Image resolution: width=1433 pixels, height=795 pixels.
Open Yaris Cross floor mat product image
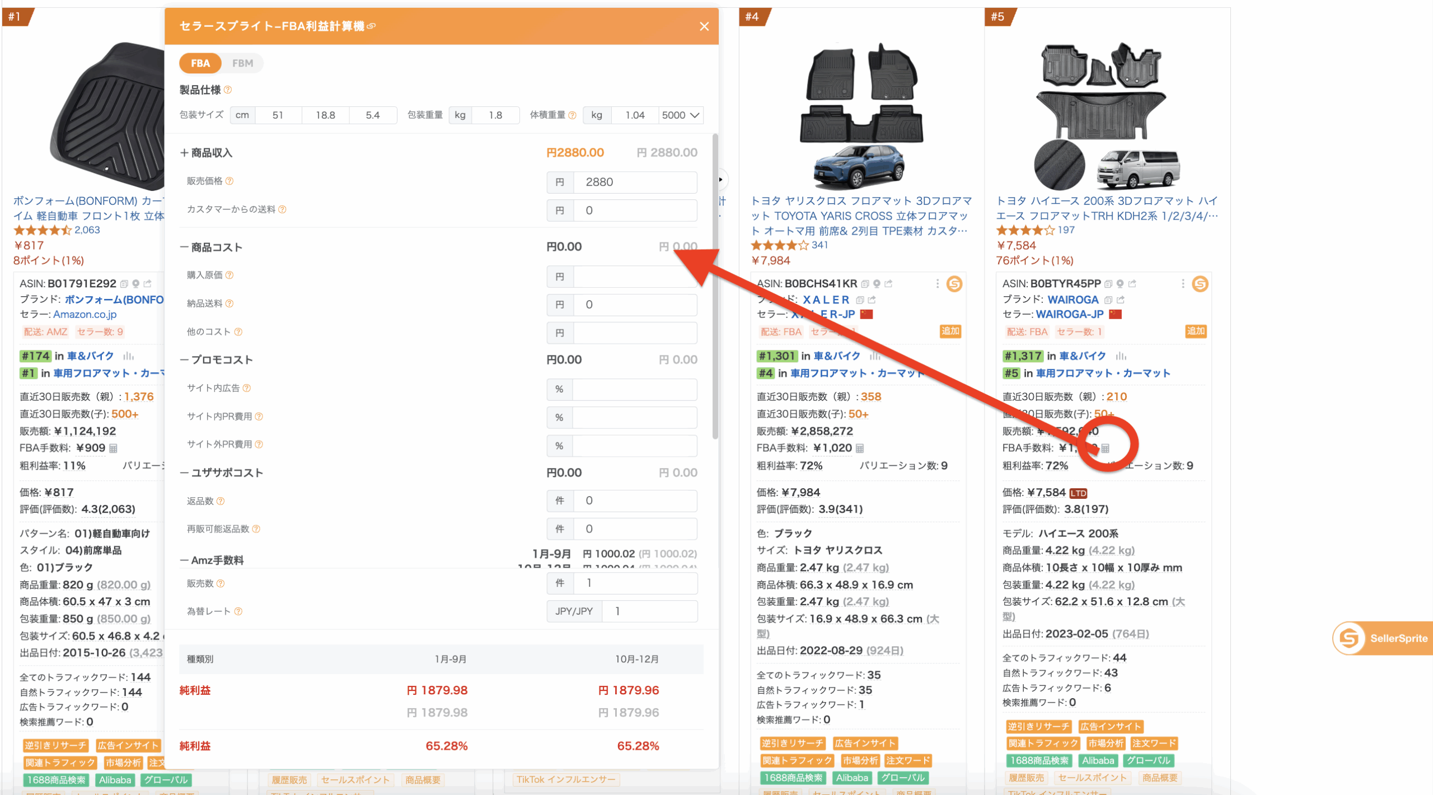(x=861, y=116)
